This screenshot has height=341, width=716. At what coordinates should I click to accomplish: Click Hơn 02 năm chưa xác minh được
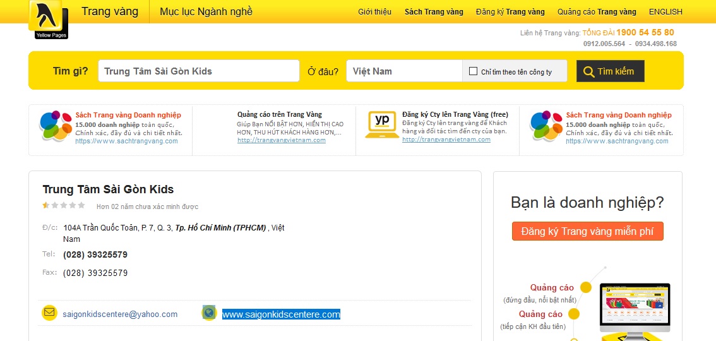[148, 206]
